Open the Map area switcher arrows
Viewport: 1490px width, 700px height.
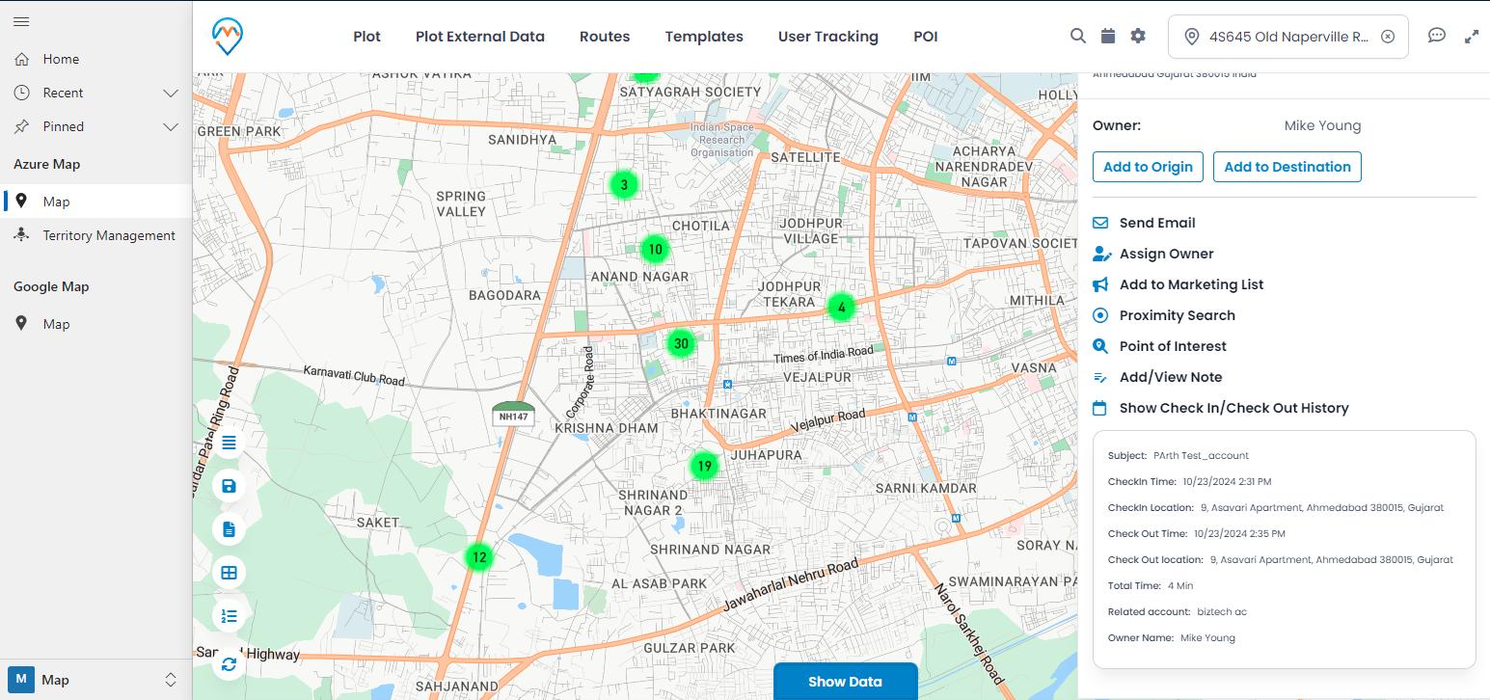coord(171,680)
